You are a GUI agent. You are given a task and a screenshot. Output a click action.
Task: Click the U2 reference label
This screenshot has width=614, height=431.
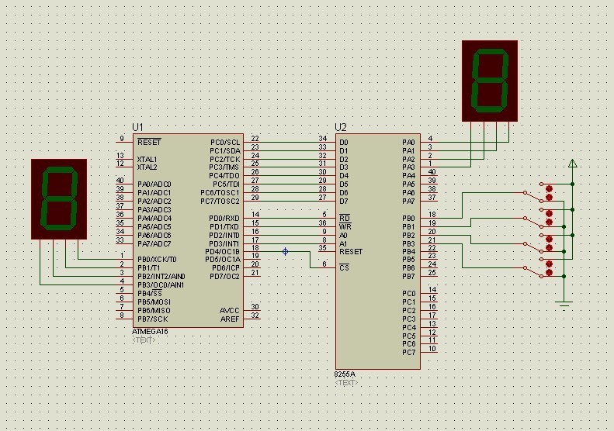click(341, 126)
